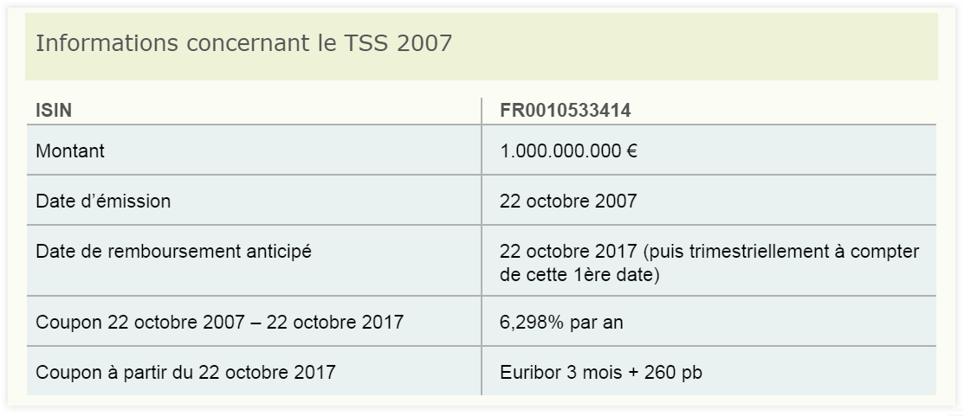Image resolution: width=964 pixels, height=416 pixels.
Task: Click the Euribor 3 mois + 260 pb value
Action: (x=600, y=372)
